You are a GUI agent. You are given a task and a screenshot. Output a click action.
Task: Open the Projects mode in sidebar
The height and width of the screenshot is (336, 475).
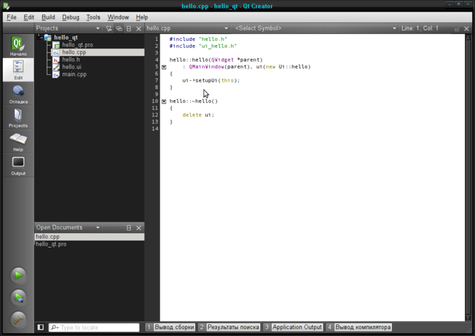(x=18, y=118)
